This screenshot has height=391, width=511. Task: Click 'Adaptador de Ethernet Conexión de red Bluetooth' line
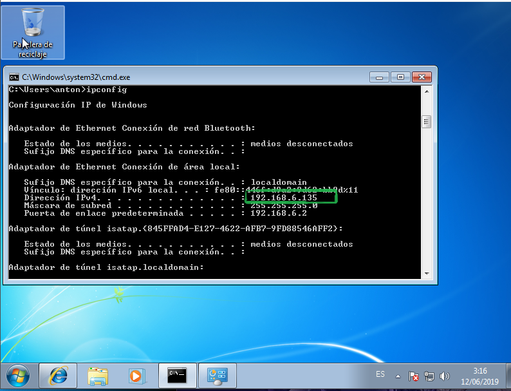coord(132,128)
